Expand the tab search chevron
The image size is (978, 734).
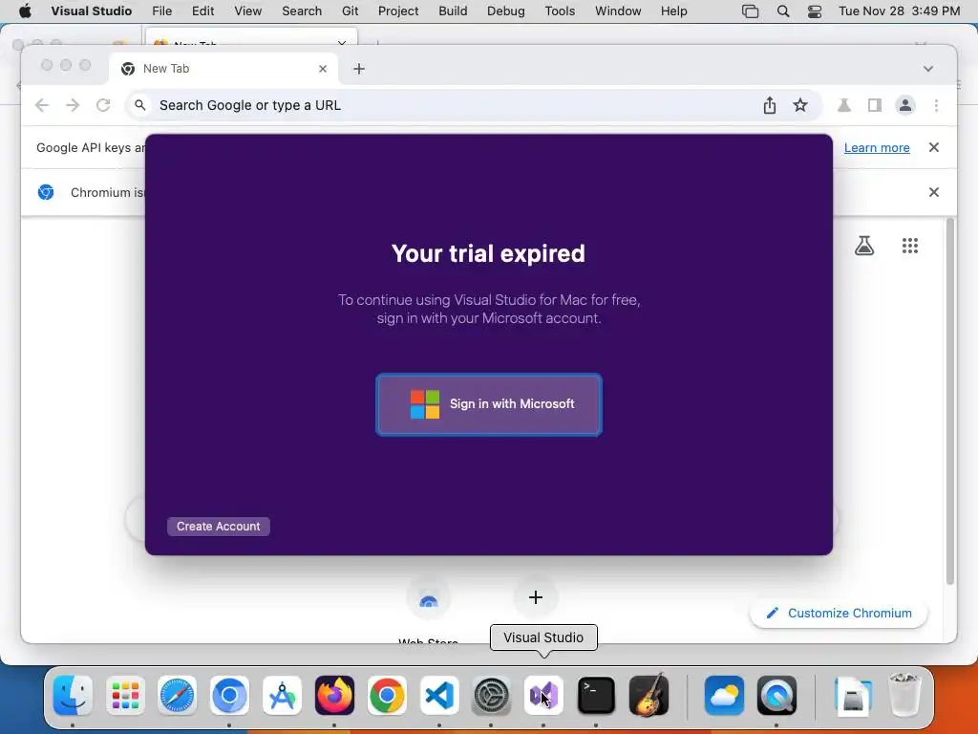[x=928, y=69]
